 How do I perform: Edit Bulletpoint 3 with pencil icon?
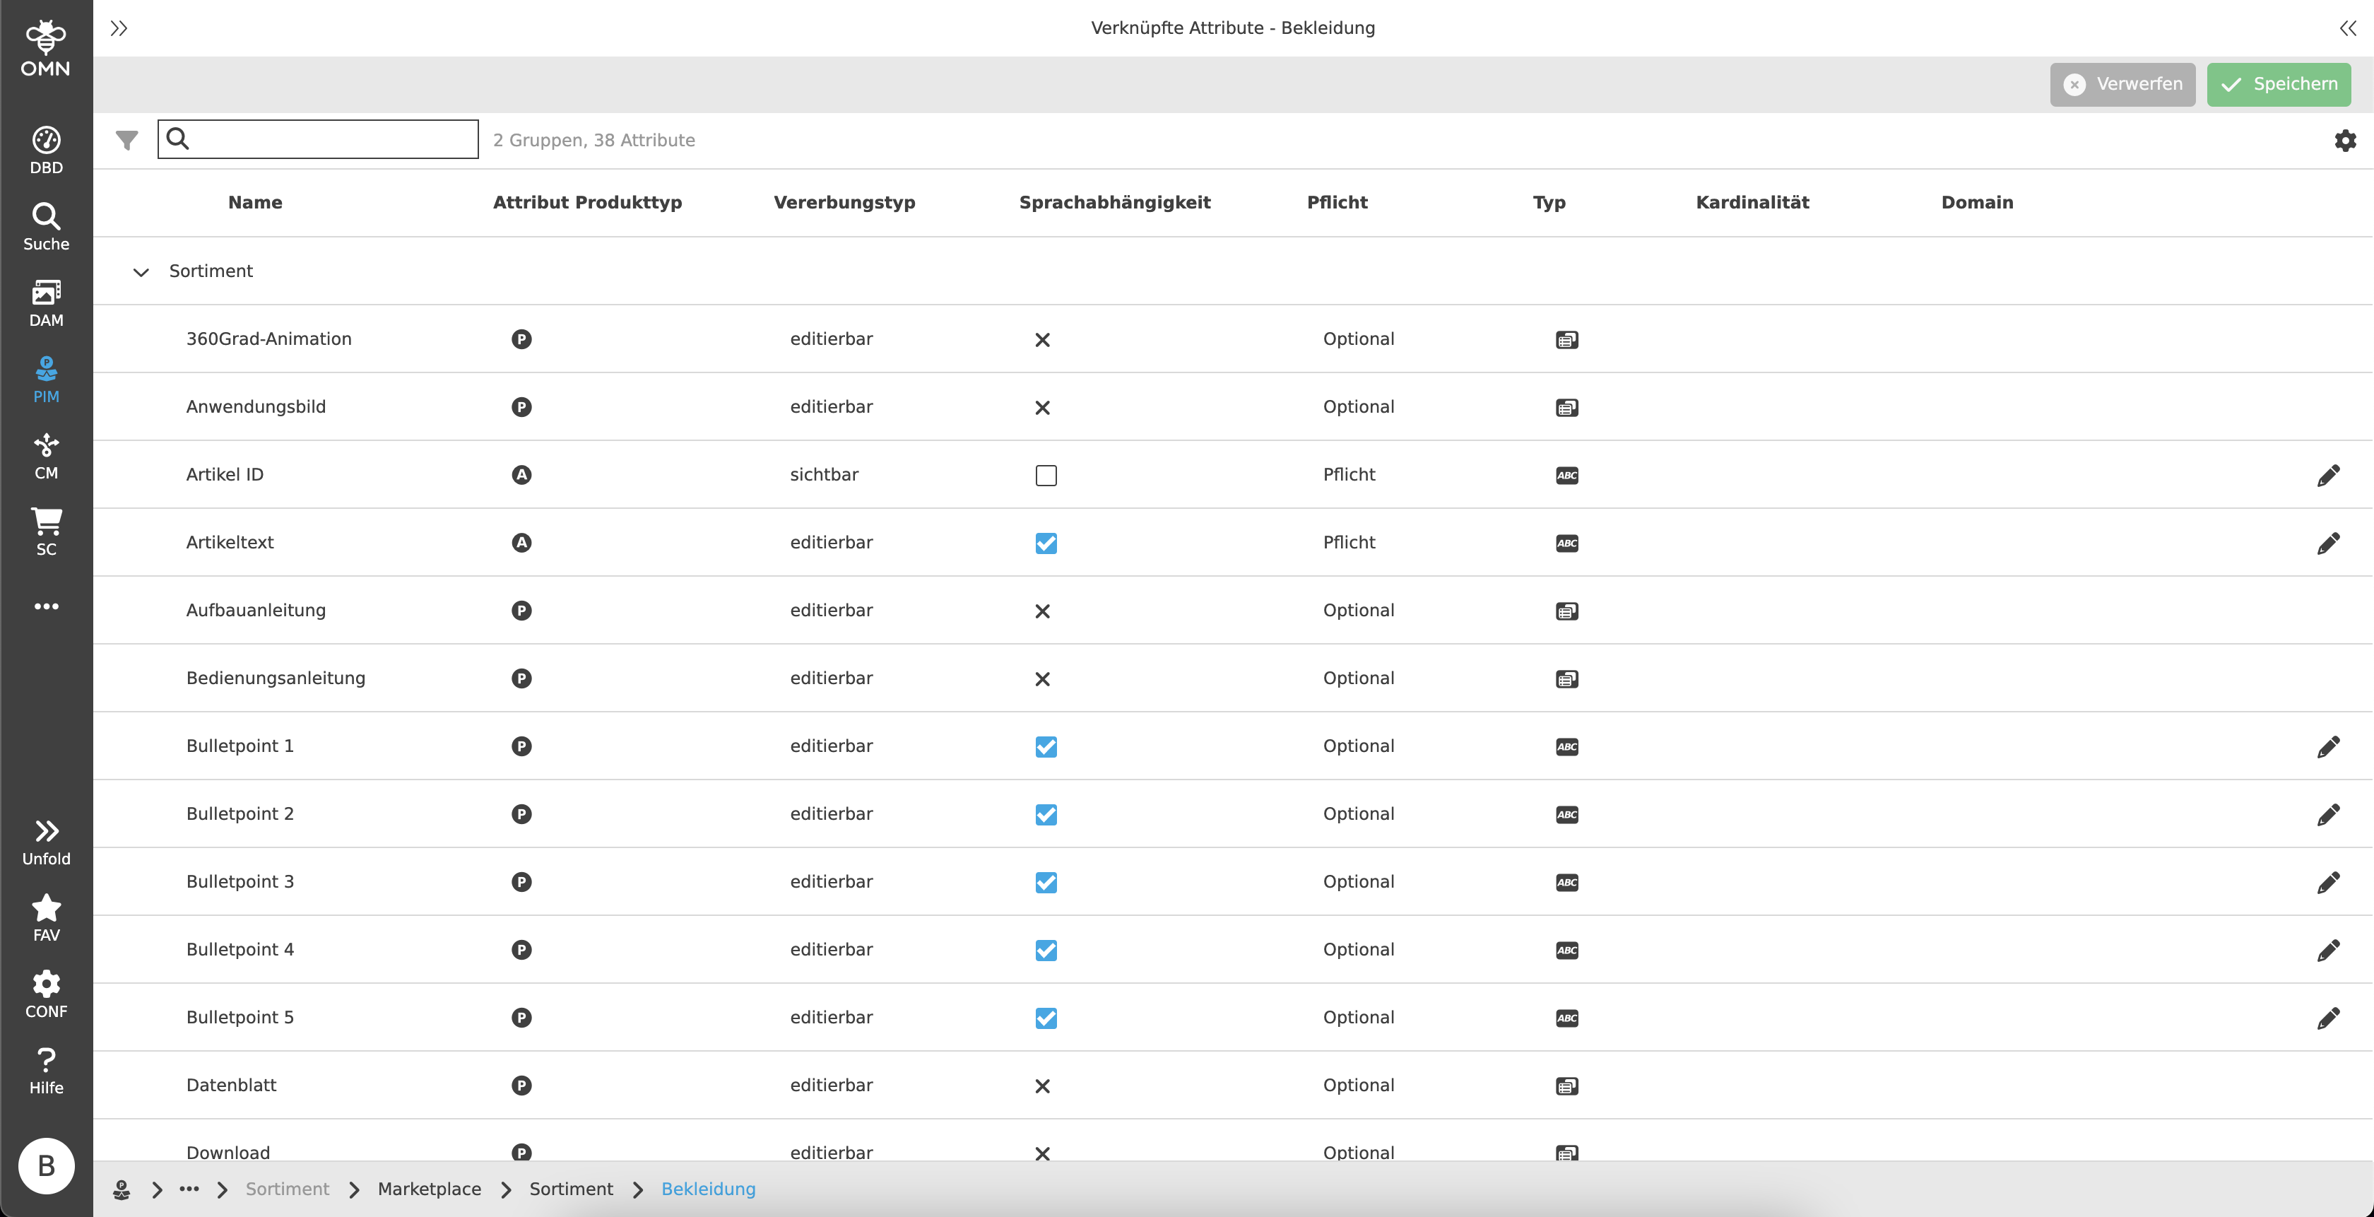(2328, 882)
